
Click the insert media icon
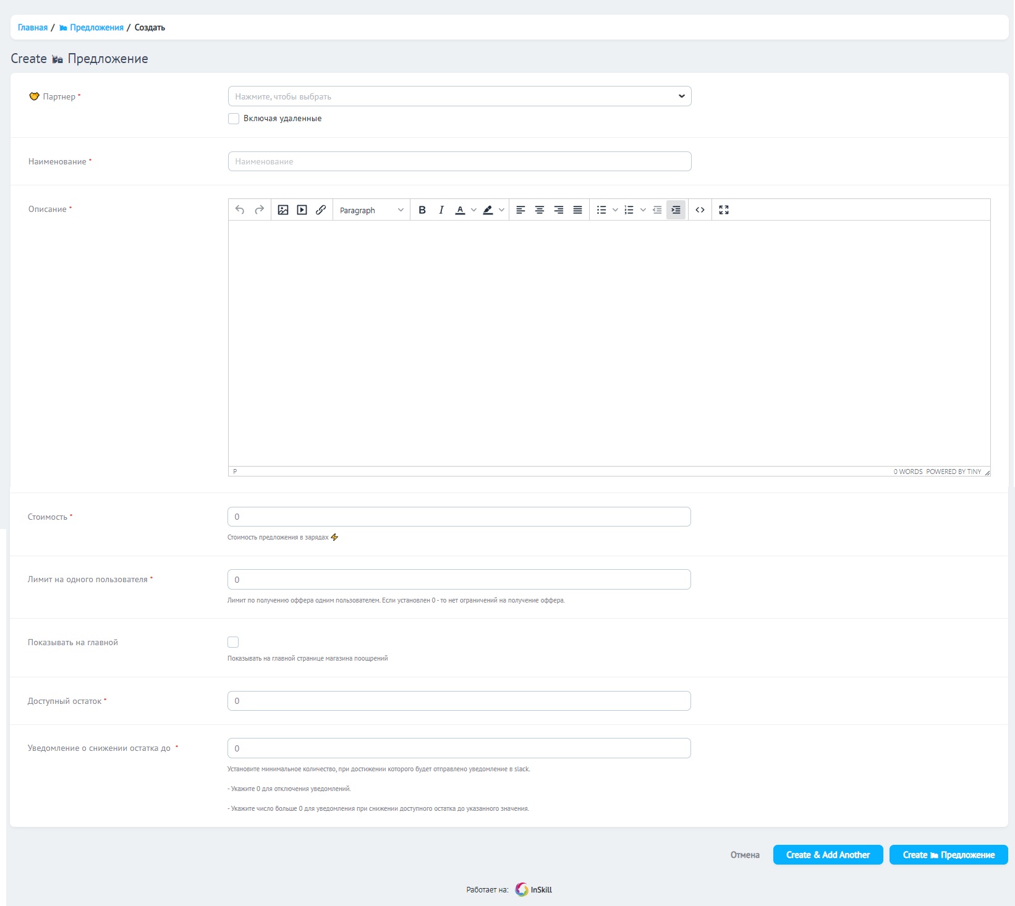pyautogui.click(x=302, y=210)
